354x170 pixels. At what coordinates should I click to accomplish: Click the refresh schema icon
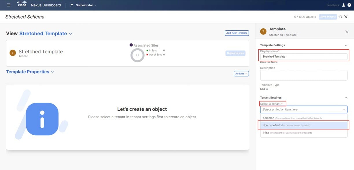click(340, 17)
